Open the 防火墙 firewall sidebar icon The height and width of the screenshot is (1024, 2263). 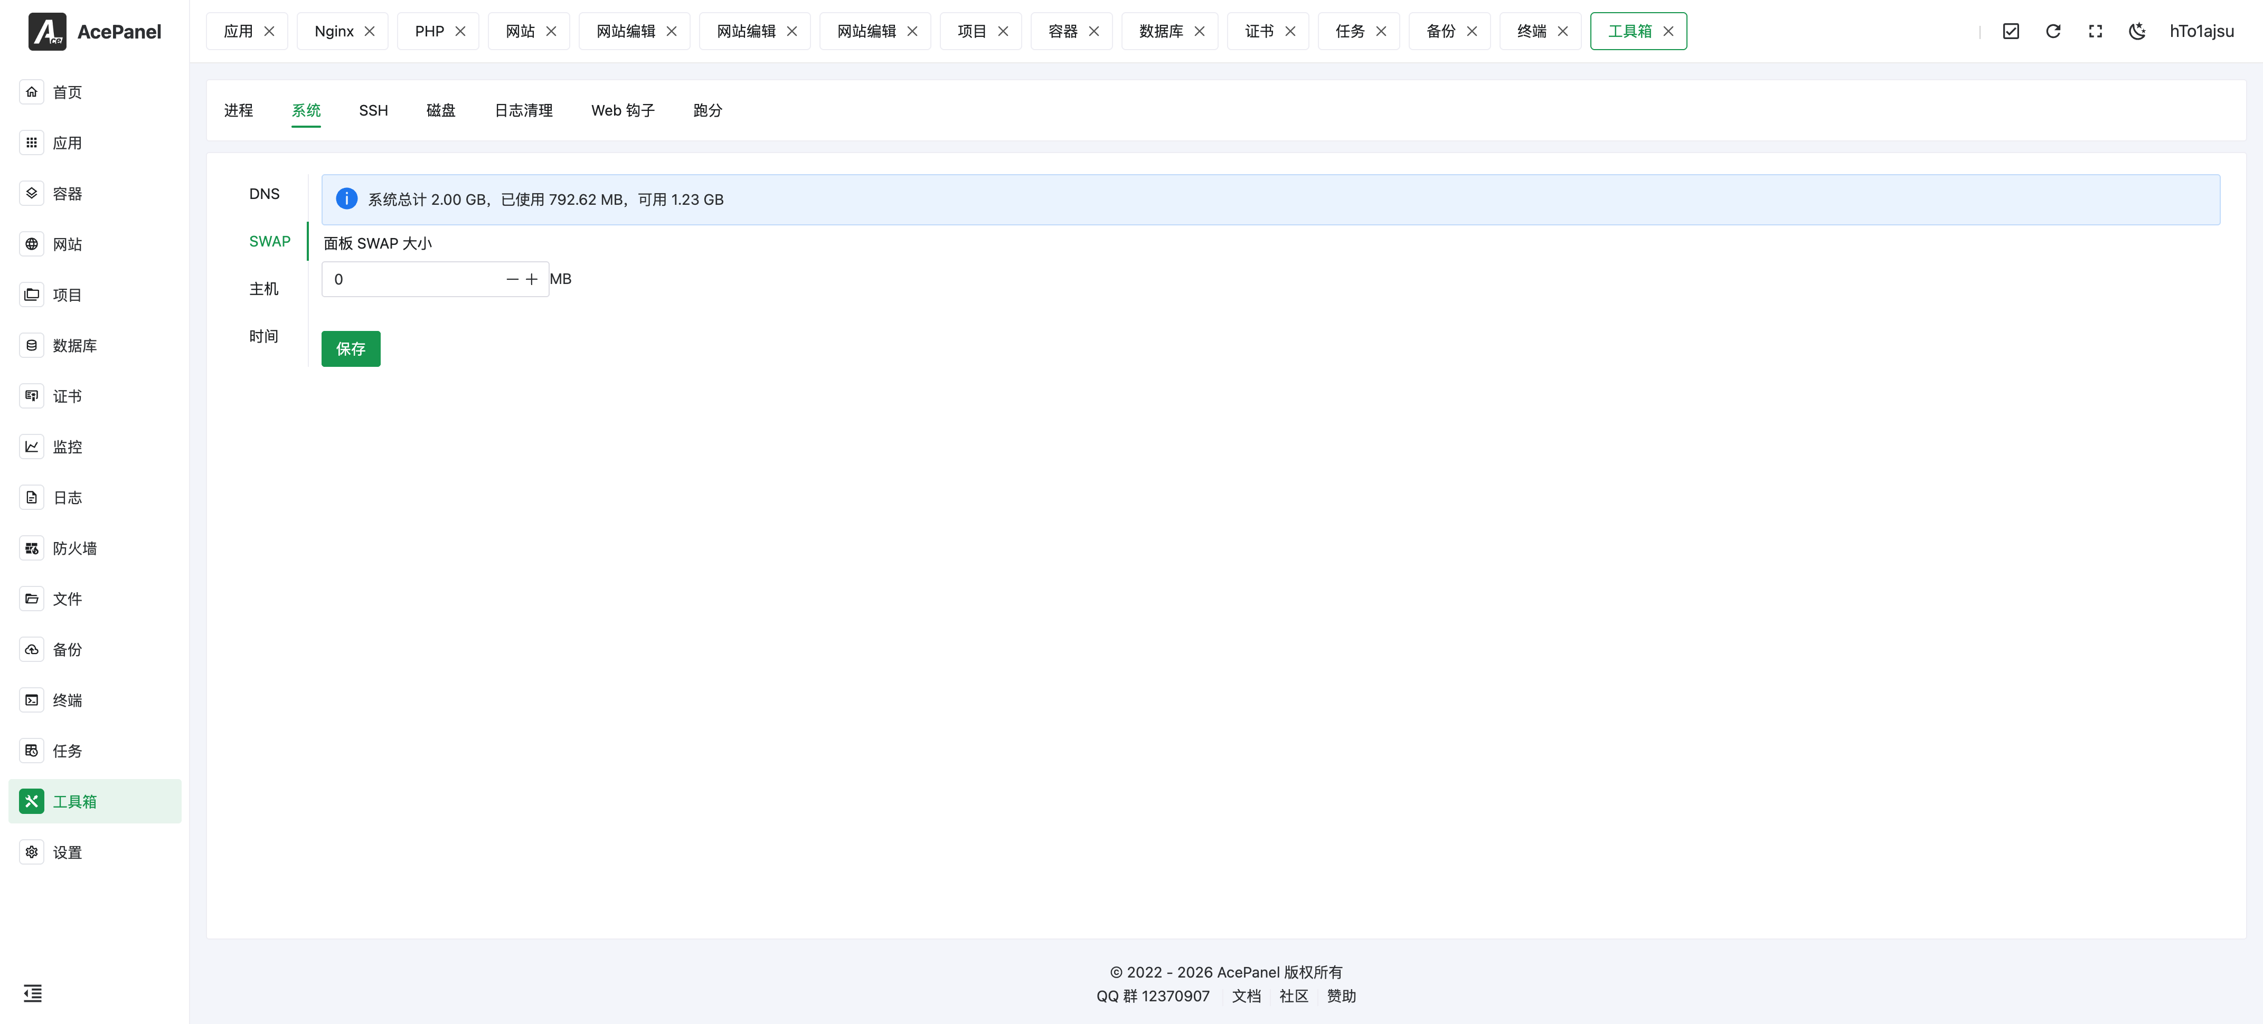32,549
